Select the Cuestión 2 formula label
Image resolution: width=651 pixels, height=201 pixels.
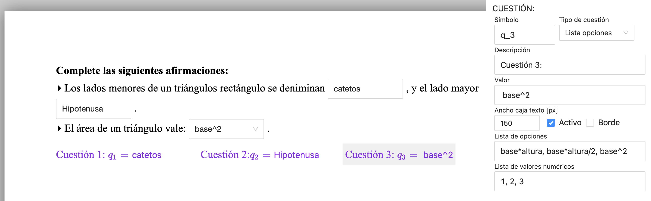[x=259, y=155]
